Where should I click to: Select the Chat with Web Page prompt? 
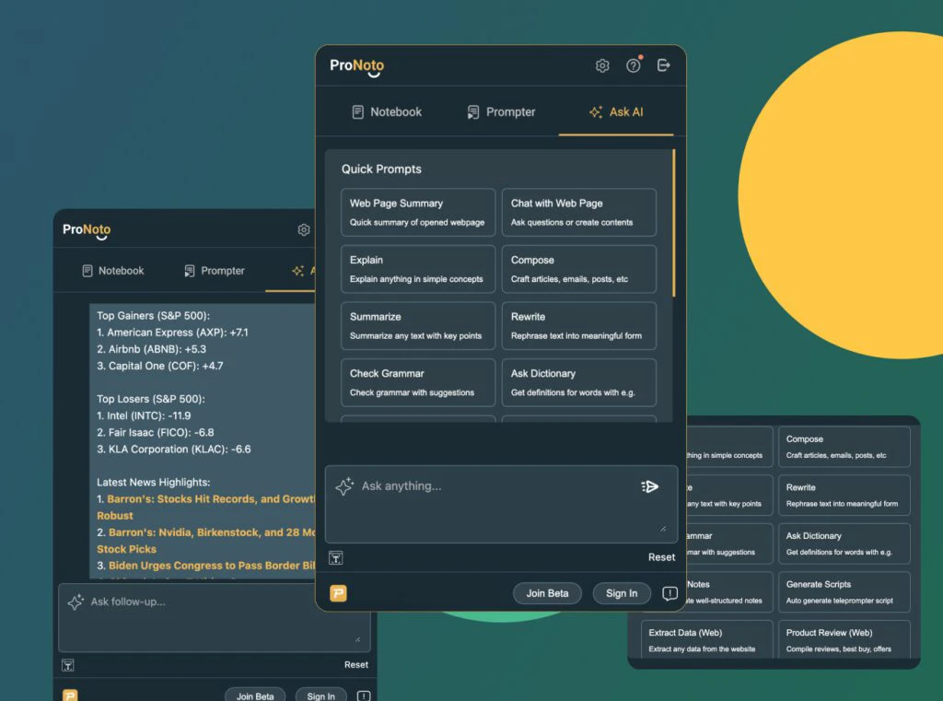tap(578, 213)
